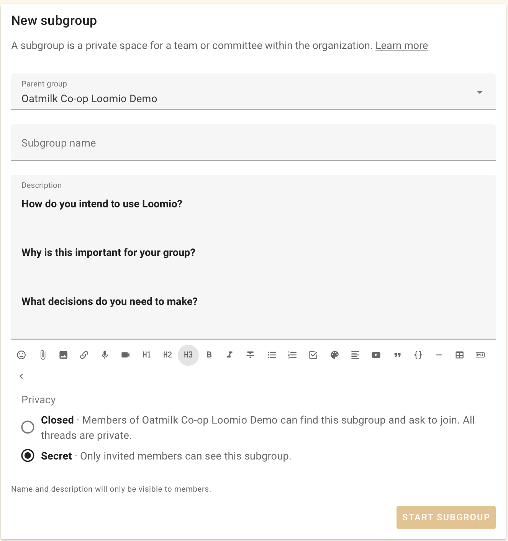The image size is (508, 541).
Task: Click the link insert icon
Action: tap(84, 355)
